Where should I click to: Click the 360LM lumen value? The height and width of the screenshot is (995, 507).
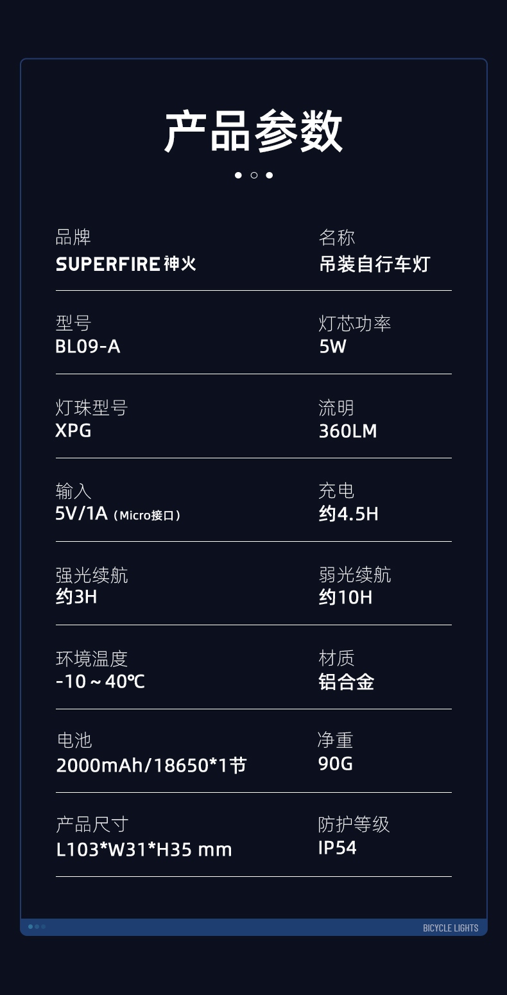348,431
